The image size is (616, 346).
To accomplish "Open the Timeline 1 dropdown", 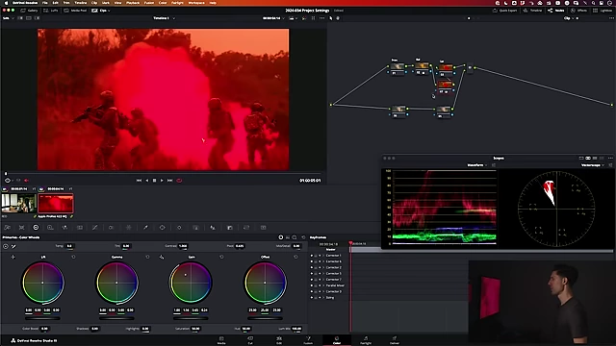I will 164,18.
